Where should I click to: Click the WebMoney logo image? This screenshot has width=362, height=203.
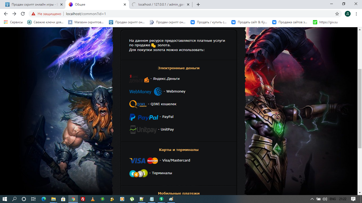coord(145,91)
